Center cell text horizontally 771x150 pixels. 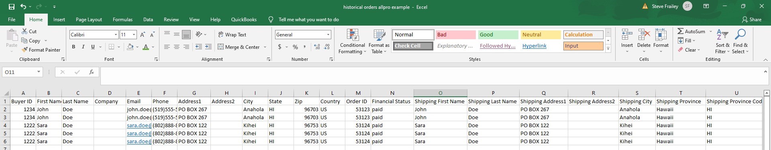pyautogui.click(x=177, y=47)
